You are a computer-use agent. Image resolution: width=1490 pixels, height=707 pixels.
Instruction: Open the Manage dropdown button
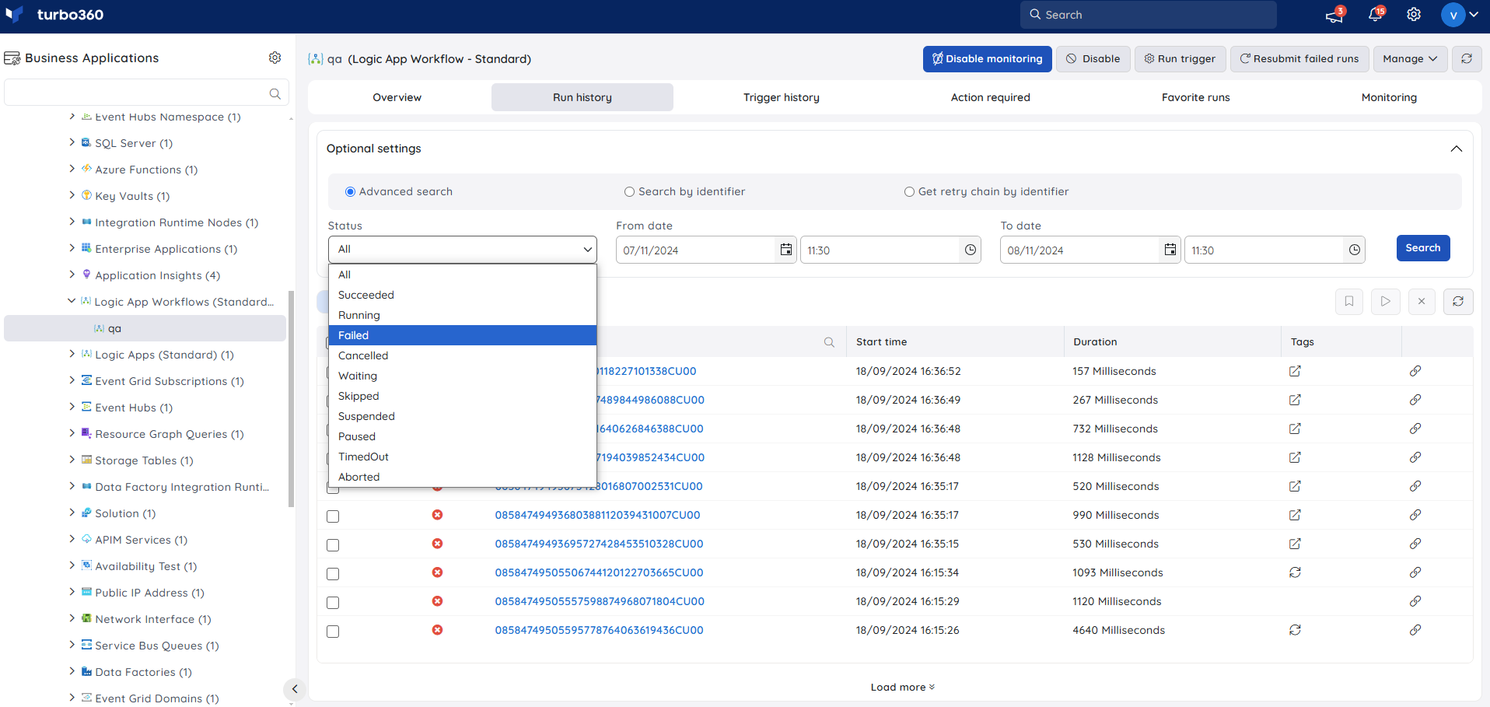pyautogui.click(x=1411, y=59)
